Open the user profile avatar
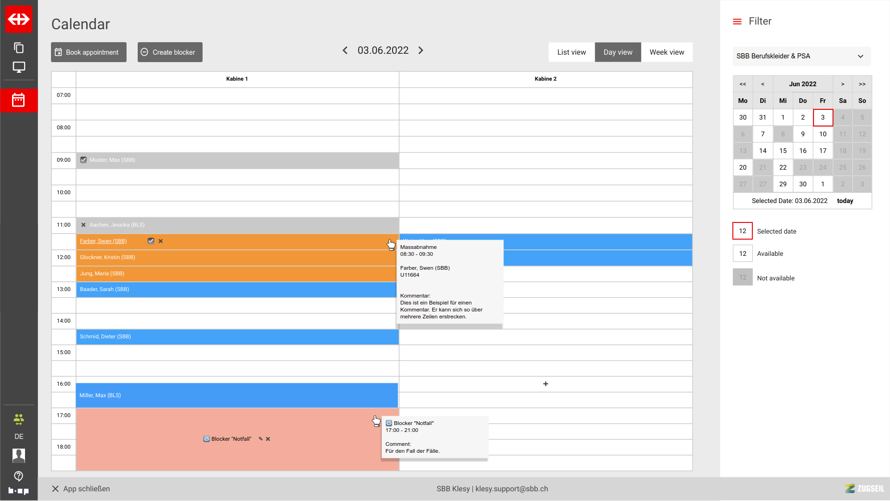 [x=19, y=456]
